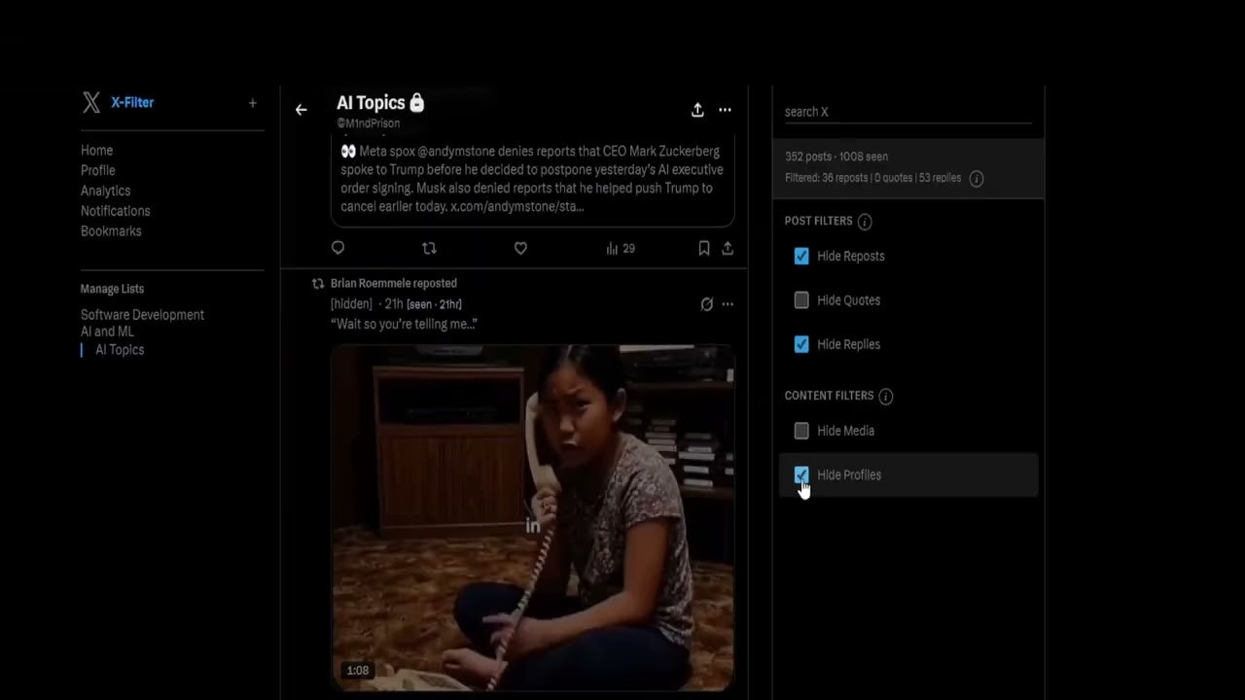Screen dimensions: 1245x700
Task: Play the girl on phone video
Action: click(x=532, y=517)
